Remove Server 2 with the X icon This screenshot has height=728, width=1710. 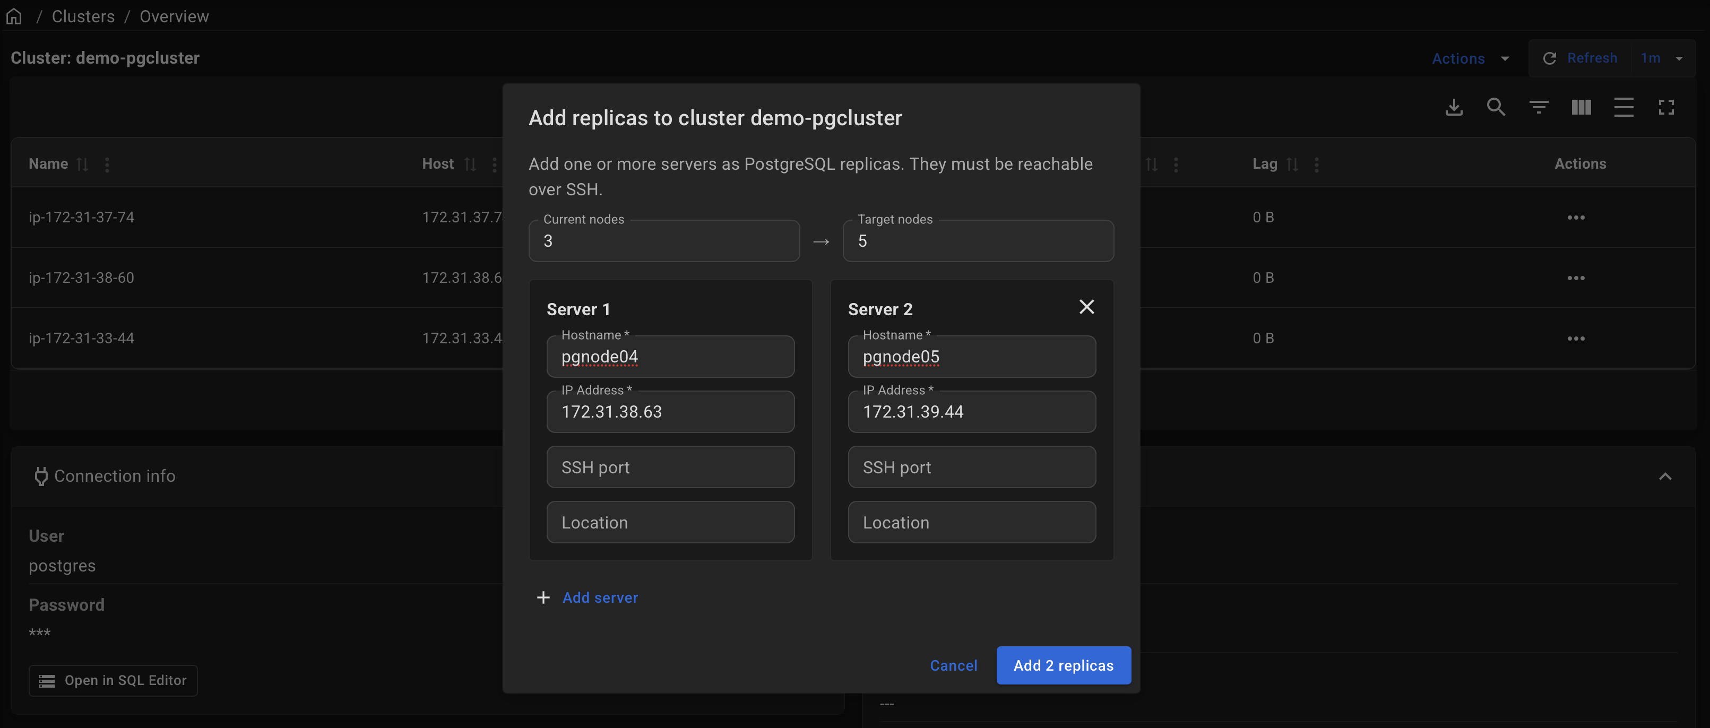click(x=1087, y=307)
